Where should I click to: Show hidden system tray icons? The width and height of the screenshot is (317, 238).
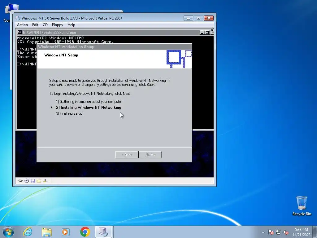coord(263,232)
